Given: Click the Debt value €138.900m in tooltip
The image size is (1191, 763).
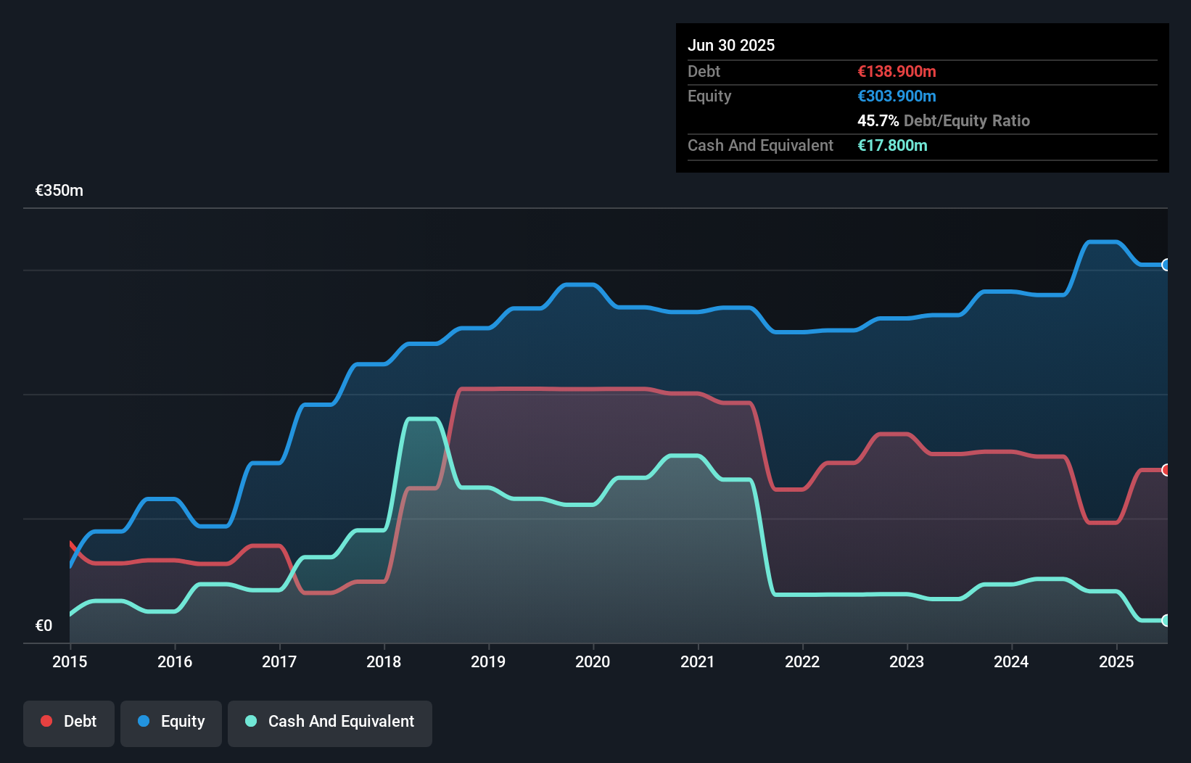Looking at the screenshot, I should pos(897,71).
